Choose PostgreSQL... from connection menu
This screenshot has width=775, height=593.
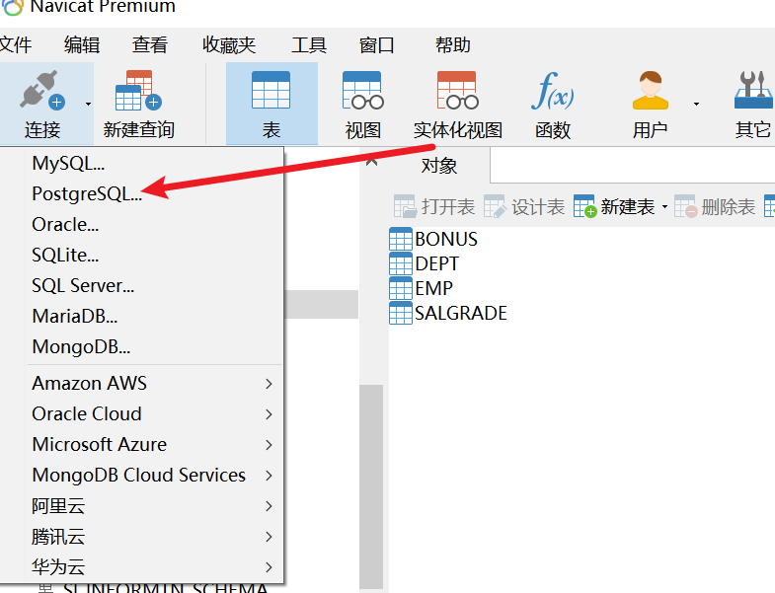(87, 193)
